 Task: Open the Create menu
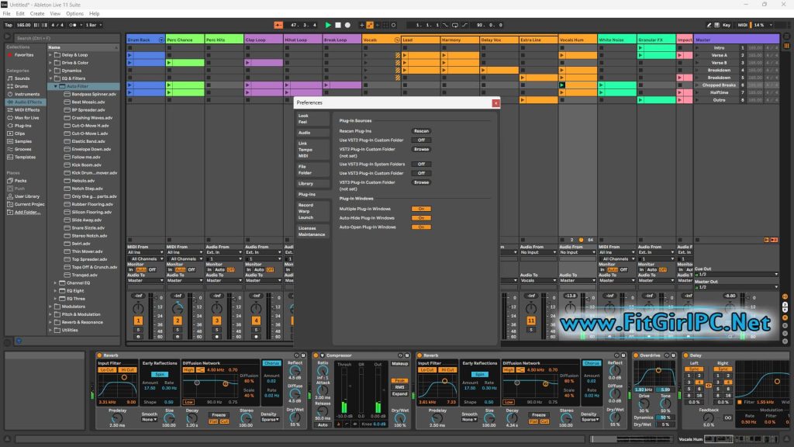[37, 13]
